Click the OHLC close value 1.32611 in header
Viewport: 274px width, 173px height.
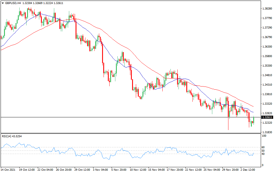[58, 3]
